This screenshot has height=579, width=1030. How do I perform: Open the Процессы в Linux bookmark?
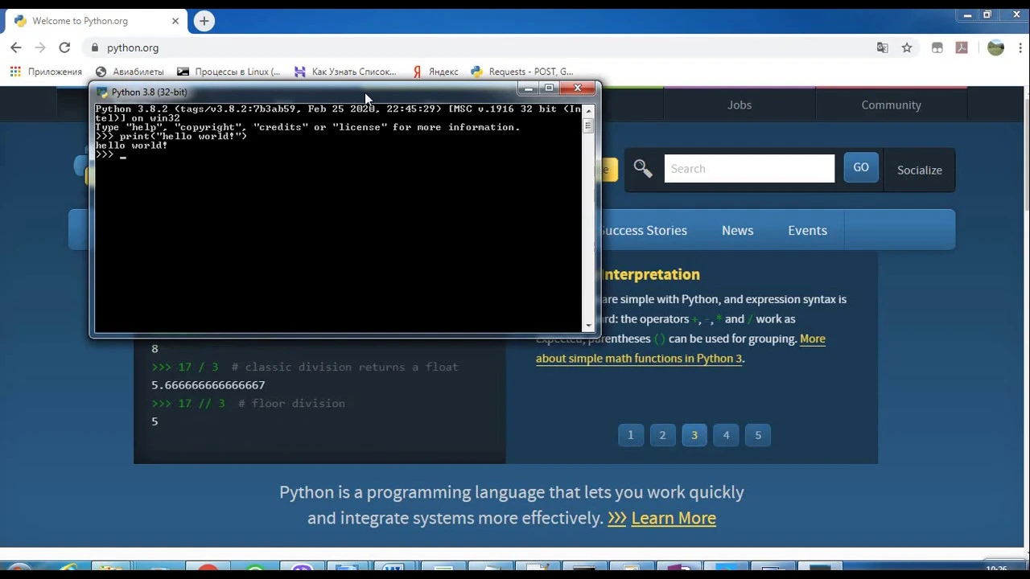click(229, 72)
